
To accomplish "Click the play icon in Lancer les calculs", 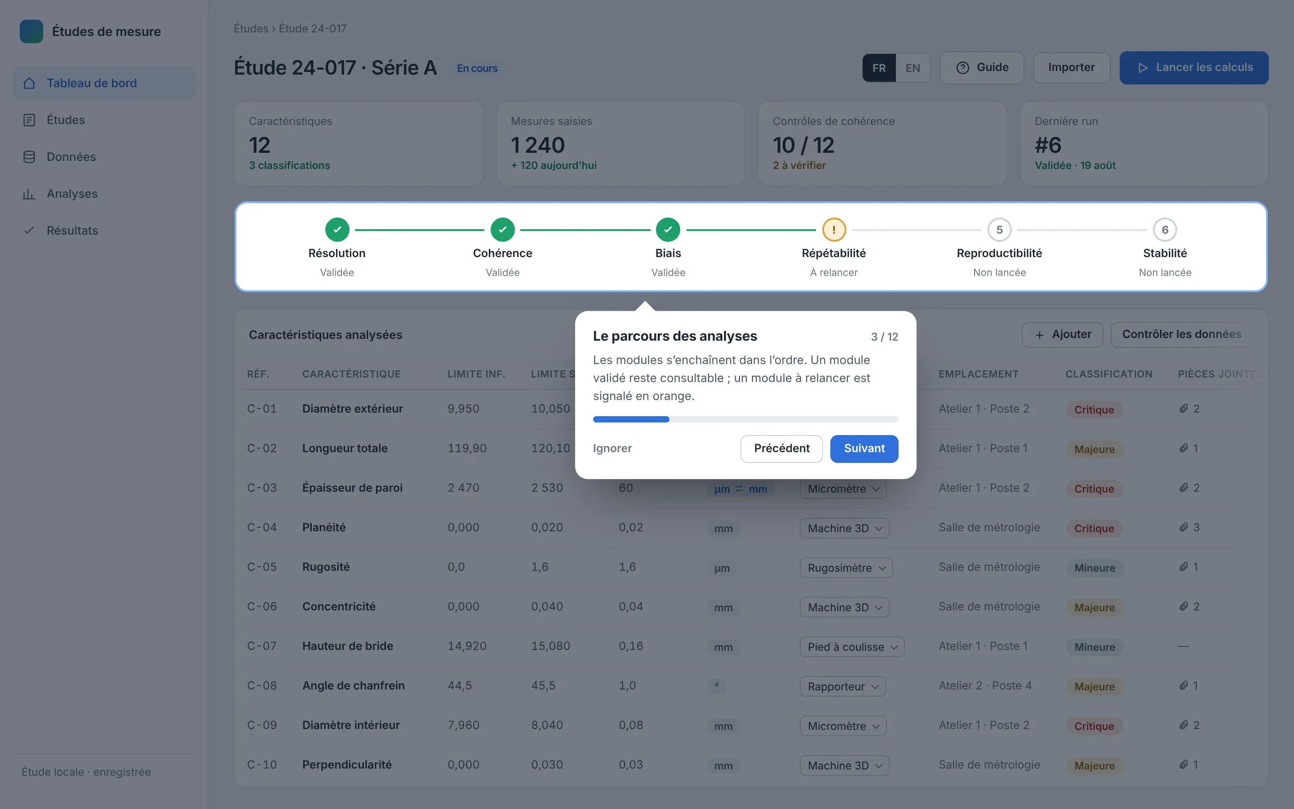I will tap(1143, 68).
